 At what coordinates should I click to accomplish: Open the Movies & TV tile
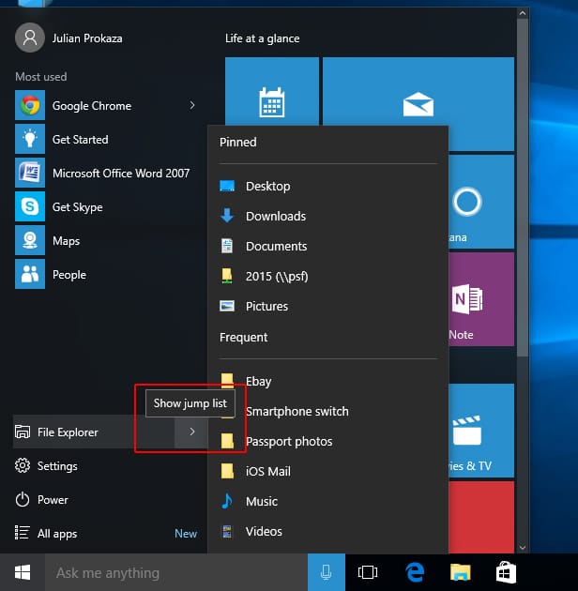coord(481,431)
